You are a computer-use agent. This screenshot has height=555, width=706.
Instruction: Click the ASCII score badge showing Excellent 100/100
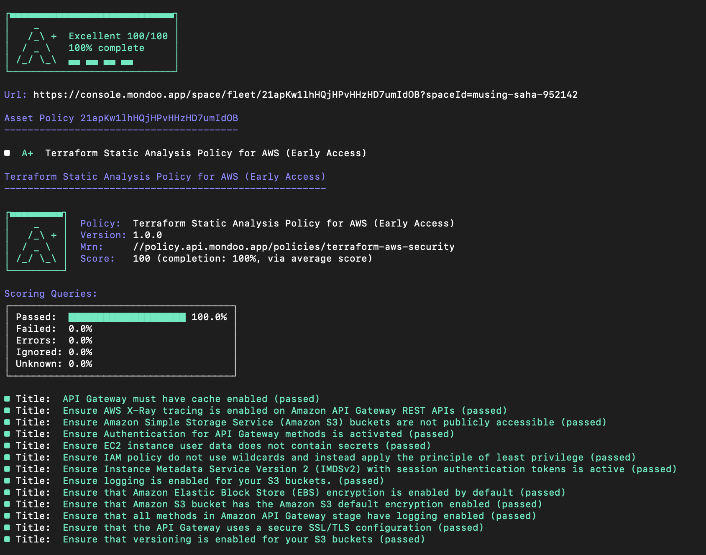(x=91, y=42)
